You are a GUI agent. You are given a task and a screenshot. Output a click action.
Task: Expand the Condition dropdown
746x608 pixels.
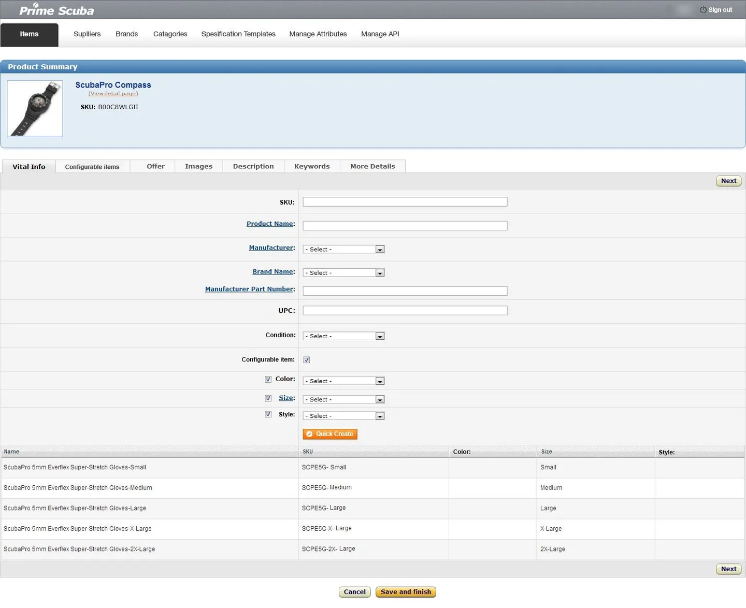(343, 336)
